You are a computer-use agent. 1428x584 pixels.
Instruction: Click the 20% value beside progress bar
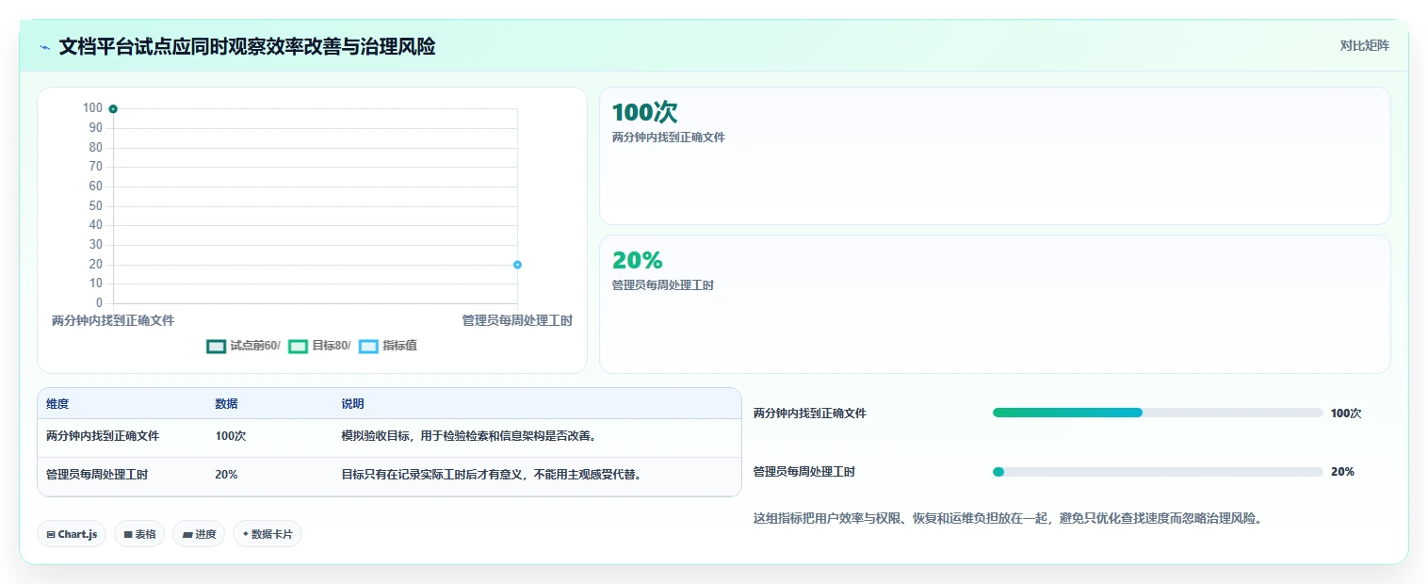[1342, 472]
